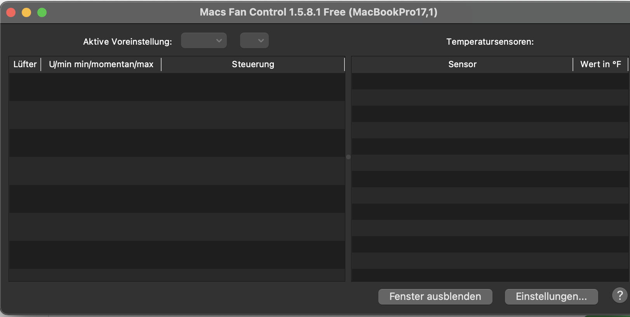The width and height of the screenshot is (630, 317).
Task: Click the green zoom button in the title bar
Action: pyautogui.click(x=42, y=12)
